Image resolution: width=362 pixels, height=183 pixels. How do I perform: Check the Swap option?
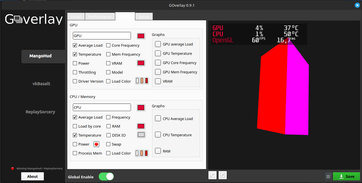[108, 144]
